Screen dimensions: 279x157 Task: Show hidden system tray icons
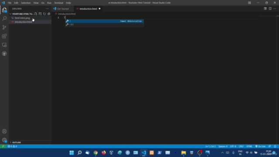(x=222, y=153)
